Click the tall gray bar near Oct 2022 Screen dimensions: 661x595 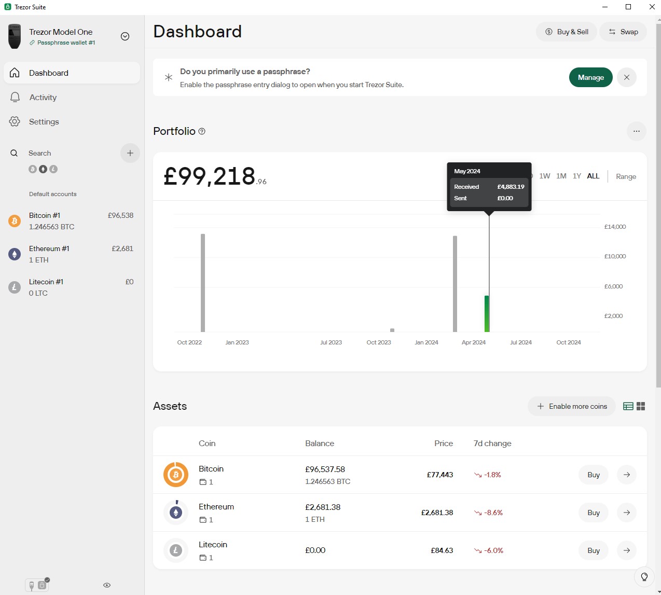pos(203,283)
